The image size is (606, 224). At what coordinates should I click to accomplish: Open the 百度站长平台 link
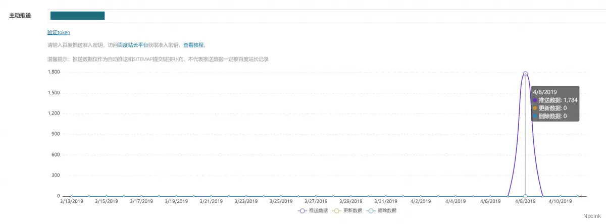tap(133, 45)
